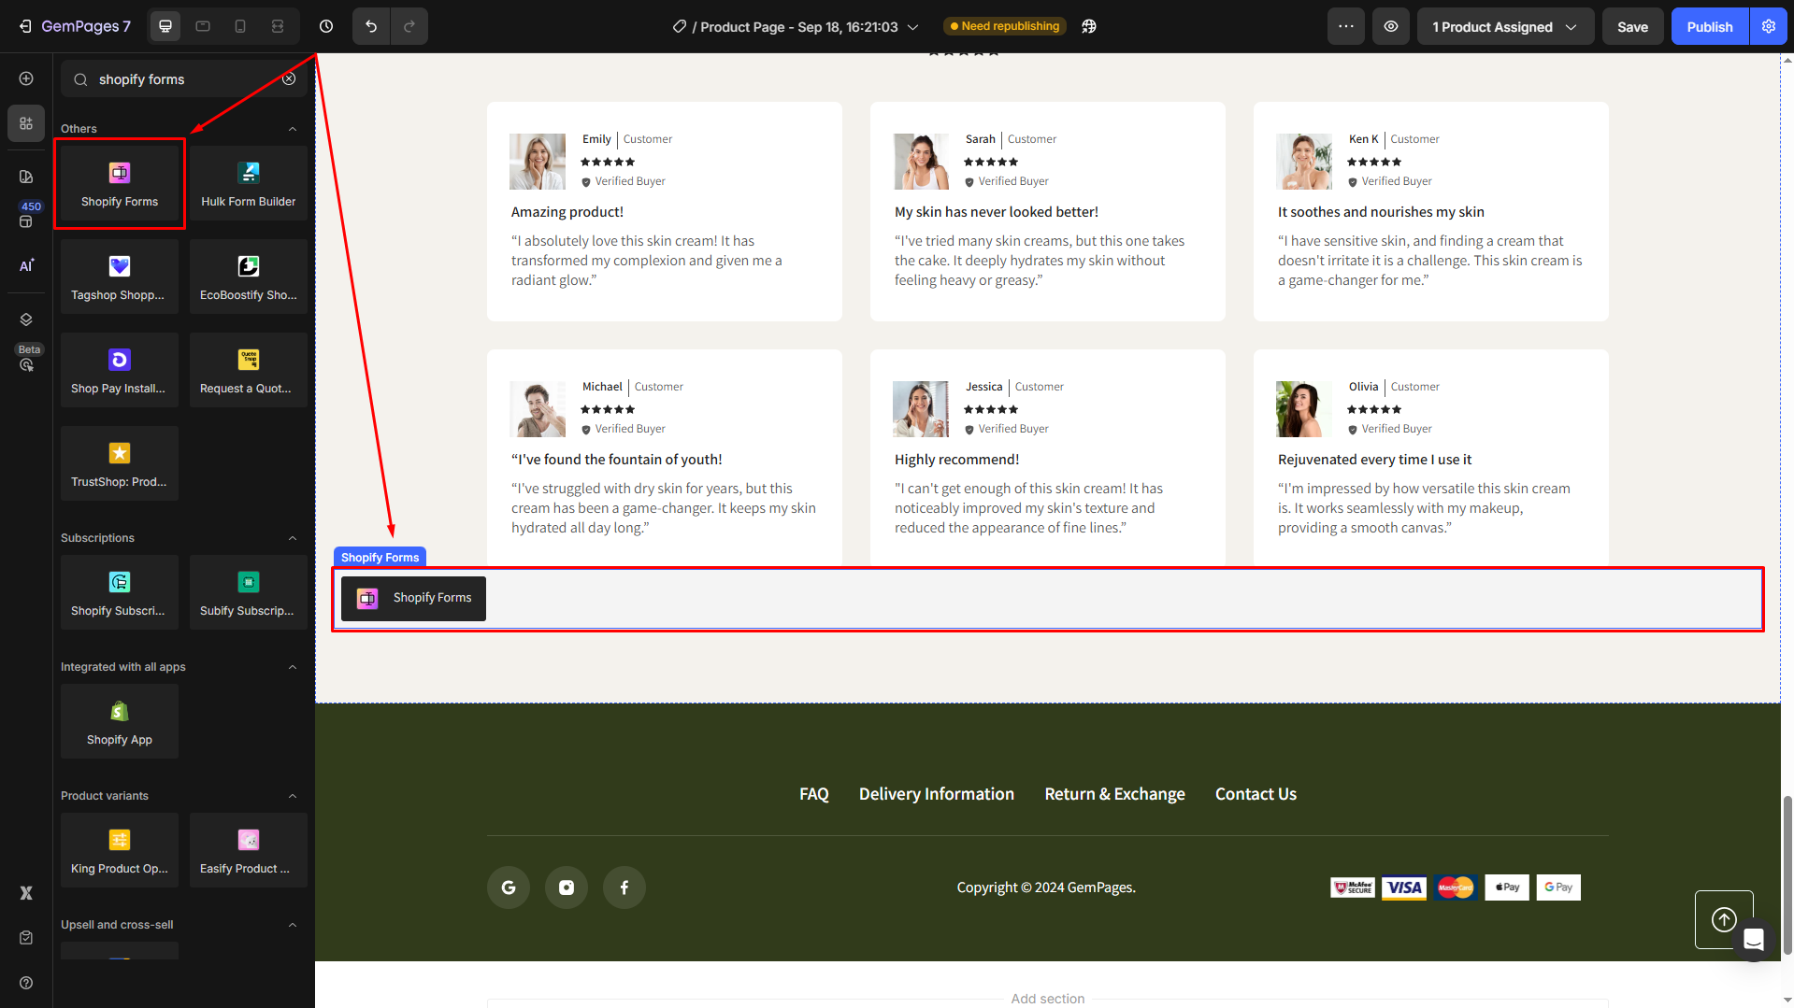This screenshot has width=1794, height=1008.
Task: Open the FAQ footer link
Action: tap(813, 794)
